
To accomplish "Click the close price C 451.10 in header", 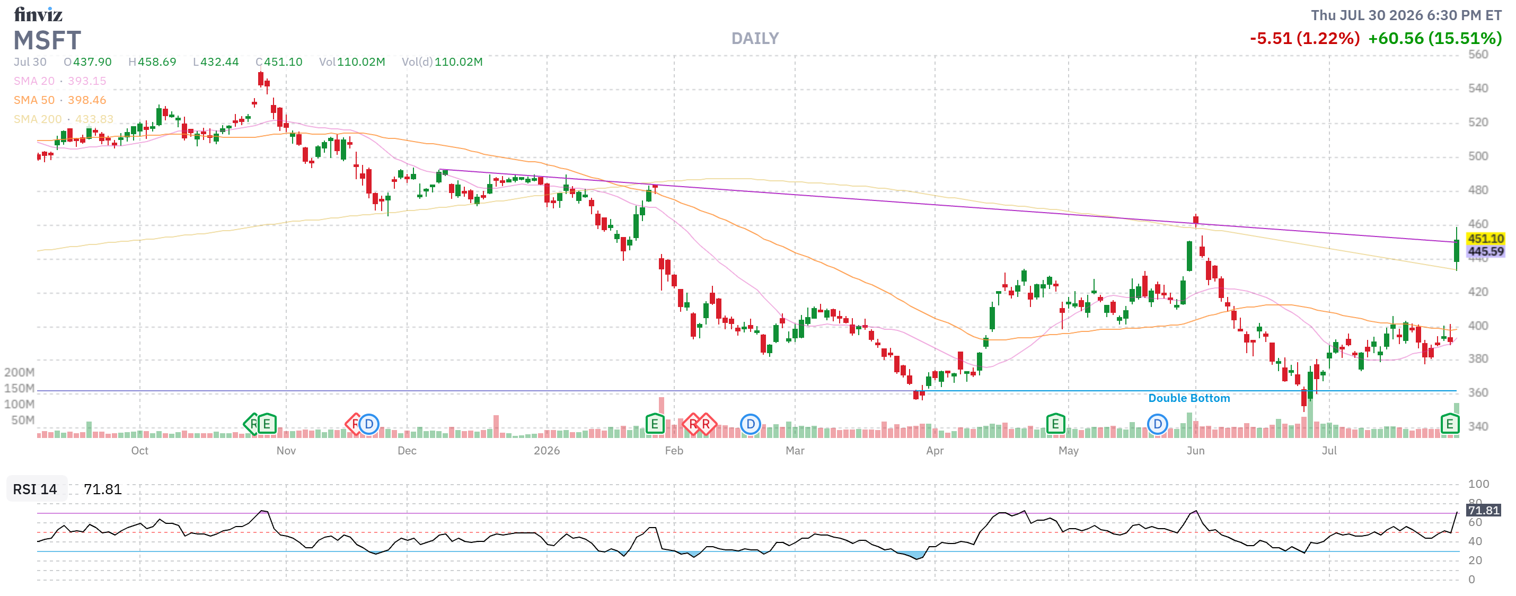I will point(279,62).
